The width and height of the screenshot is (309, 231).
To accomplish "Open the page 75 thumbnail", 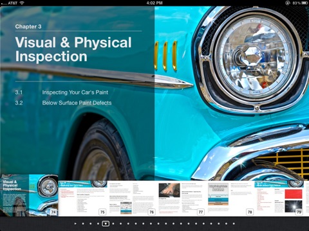I will pos(82,198).
